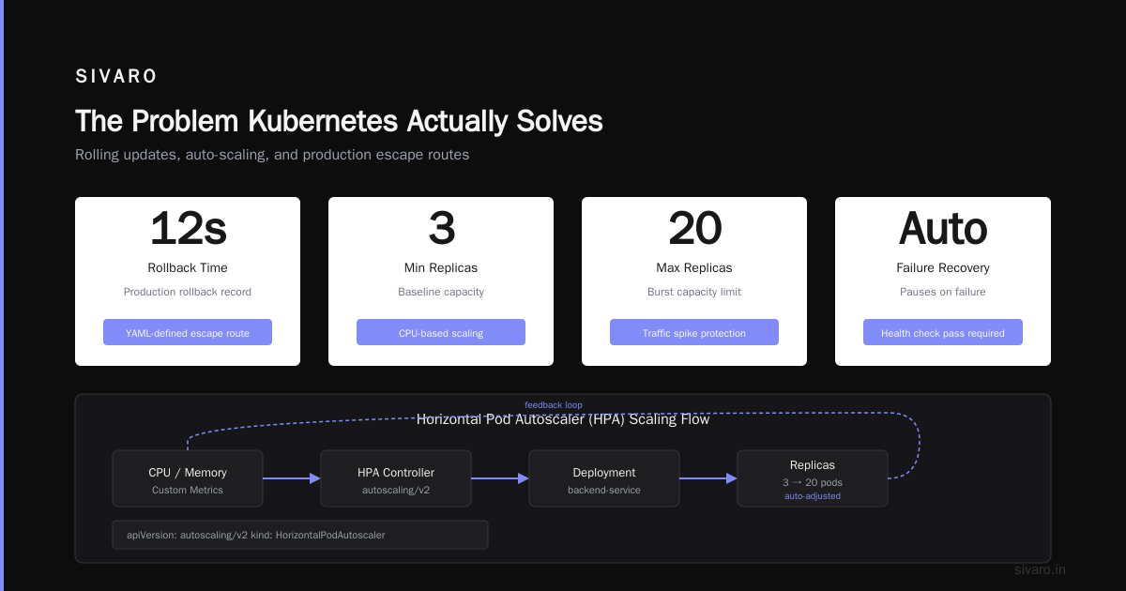Select the 'Deployment' backend-service node
Screen dimensions: 1126x591
(604, 478)
